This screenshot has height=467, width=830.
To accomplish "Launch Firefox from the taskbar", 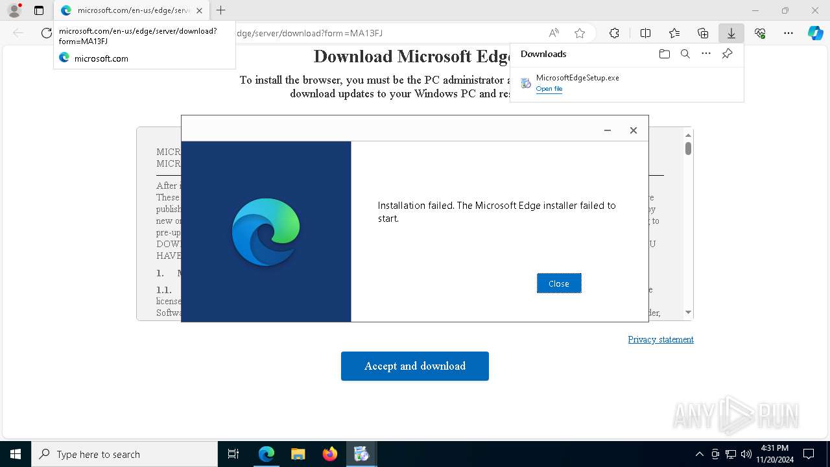I will 330,454.
